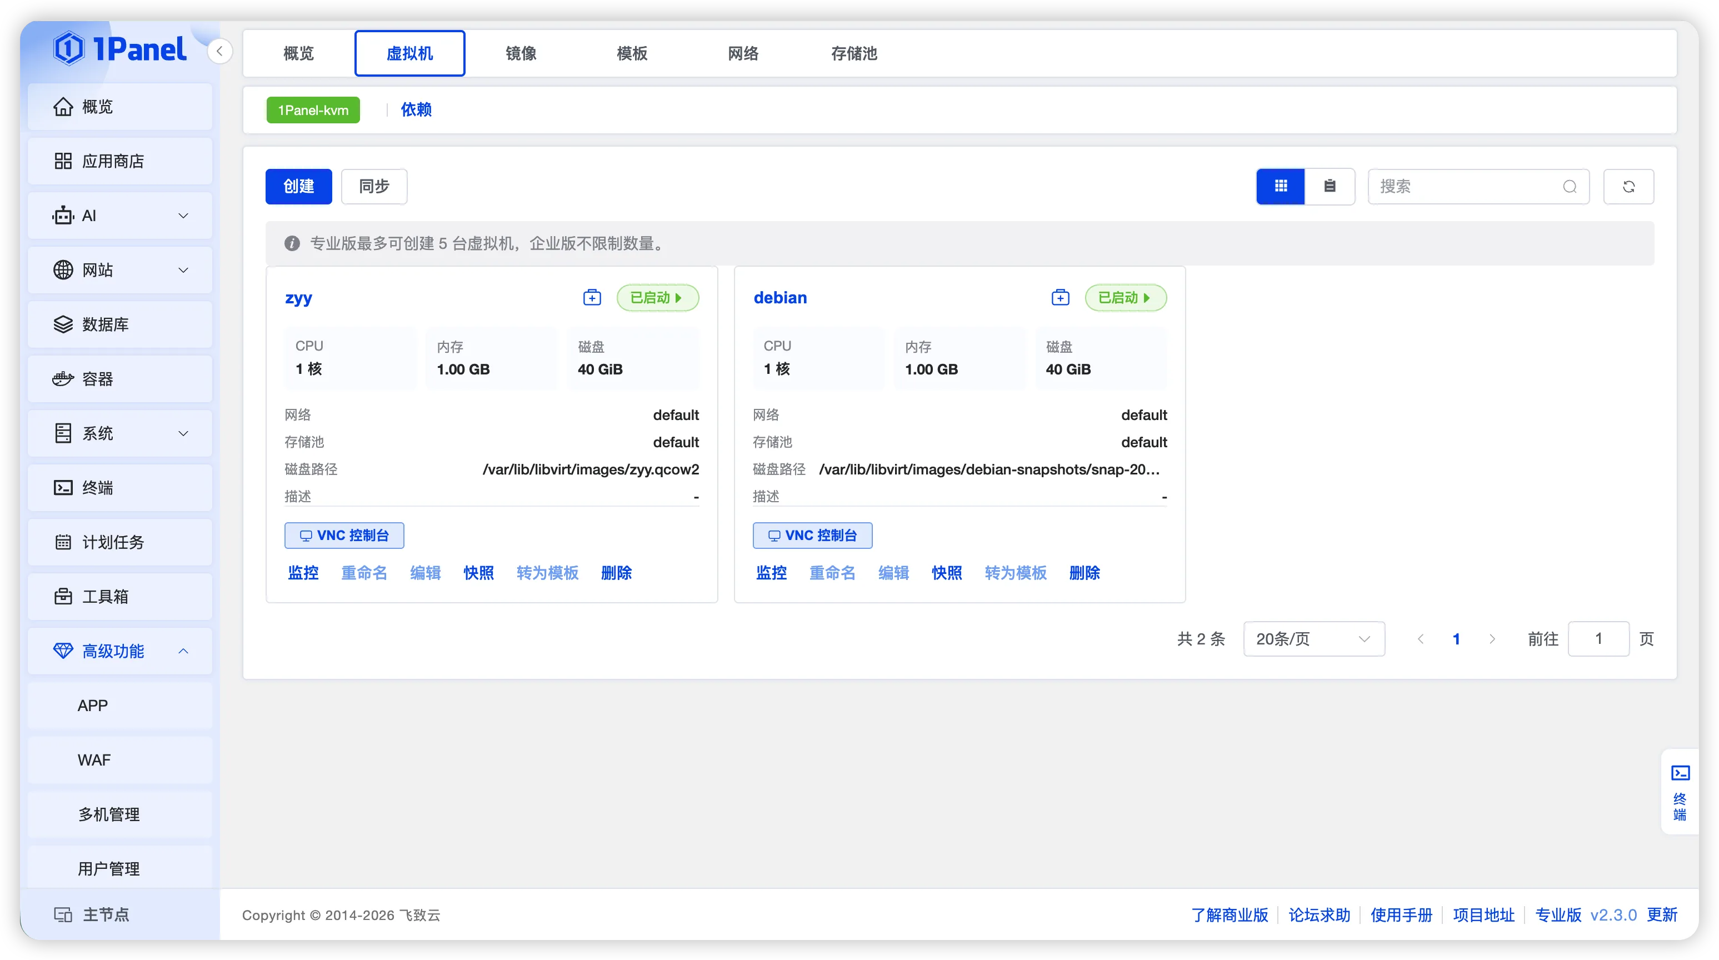
Task: Click 更新 in footer
Action: click(x=1662, y=916)
